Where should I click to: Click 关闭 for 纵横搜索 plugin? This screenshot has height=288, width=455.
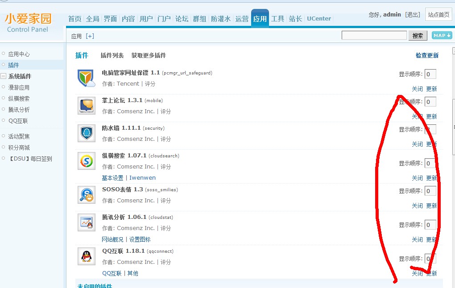[x=417, y=178]
